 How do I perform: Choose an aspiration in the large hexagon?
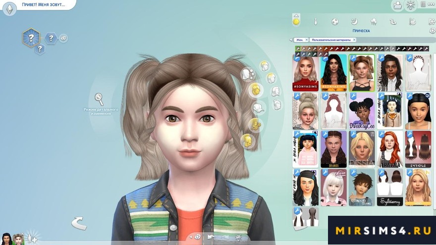click(31, 38)
